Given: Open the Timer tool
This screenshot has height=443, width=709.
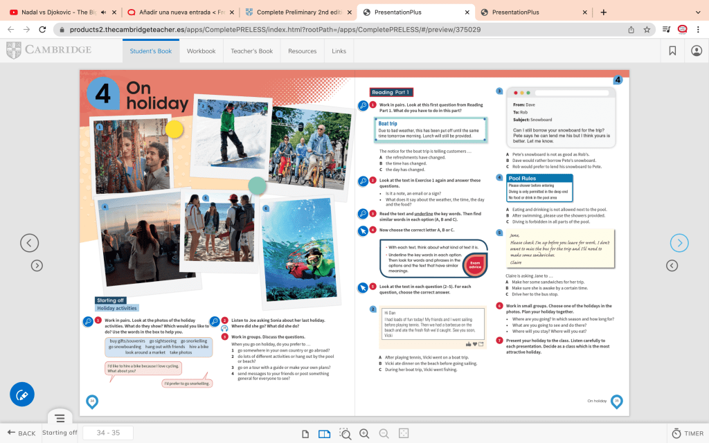Looking at the screenshot, I should 688,433.
